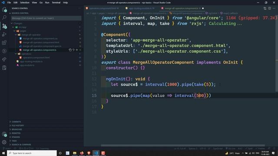Click the Cortana circle in Windows taskbar
The width and height of the screenshot is (278, 156).
(x=60, y=153)
